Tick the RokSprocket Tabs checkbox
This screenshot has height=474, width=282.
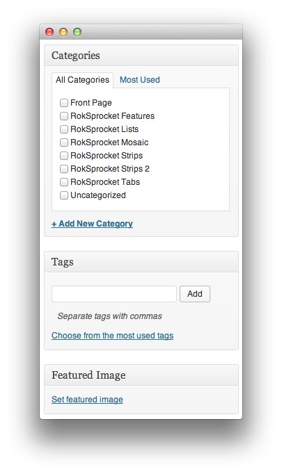click(x=64, y=182)
